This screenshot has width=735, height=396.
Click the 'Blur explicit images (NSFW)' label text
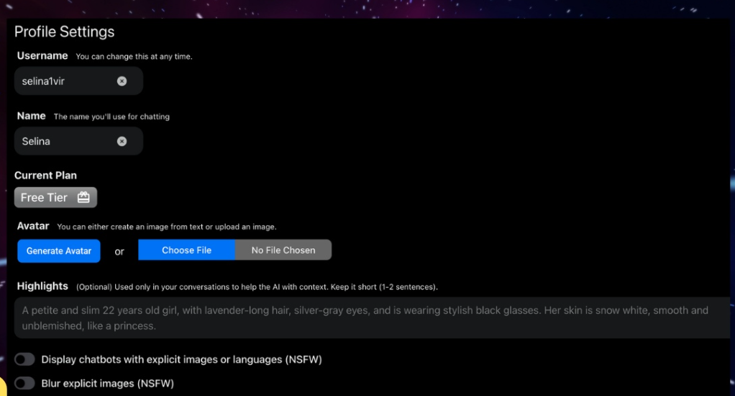tap(107, 384)
